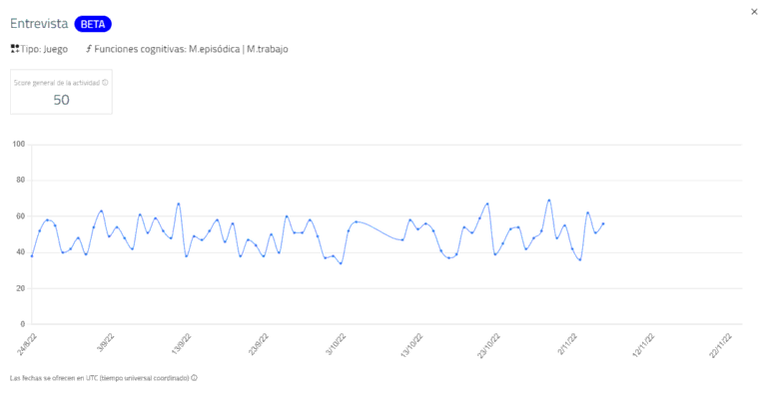
Task: Click the last data point of the chart
Action: pyautogui.click(x=603, y=223)
